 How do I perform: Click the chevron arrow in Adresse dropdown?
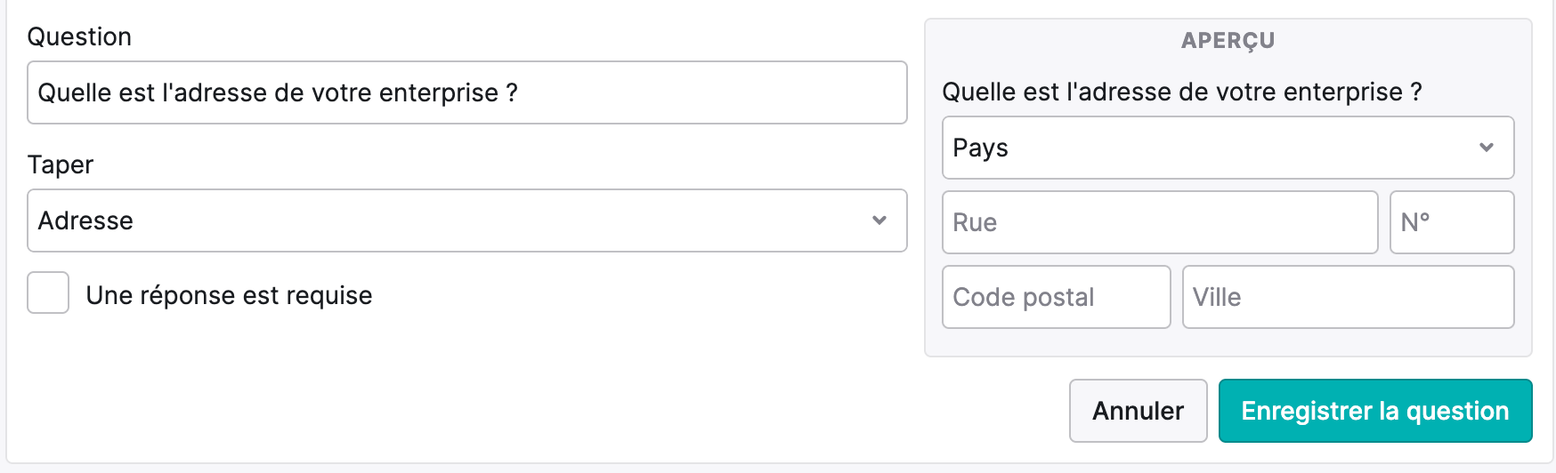(879, 220)
